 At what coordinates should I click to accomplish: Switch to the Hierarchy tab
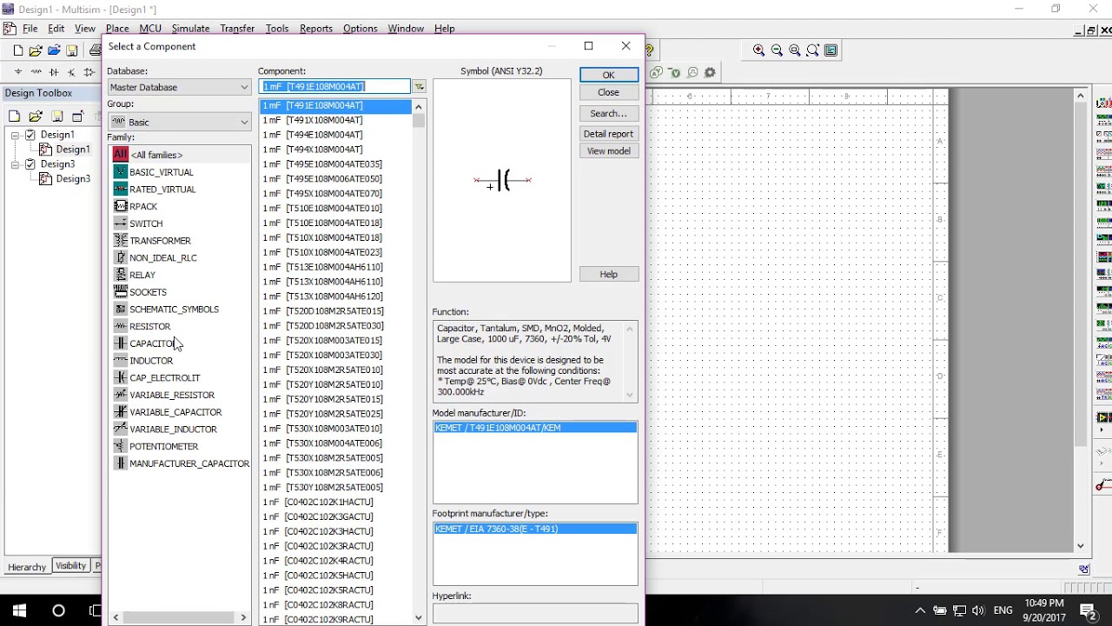point(27,567)
